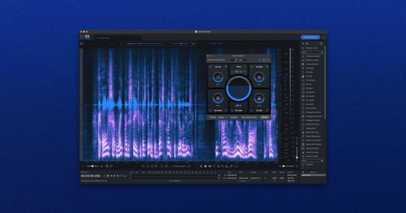Click the Compare button
The height and width of the screenshot is (213, 406).
pos(234,117)
